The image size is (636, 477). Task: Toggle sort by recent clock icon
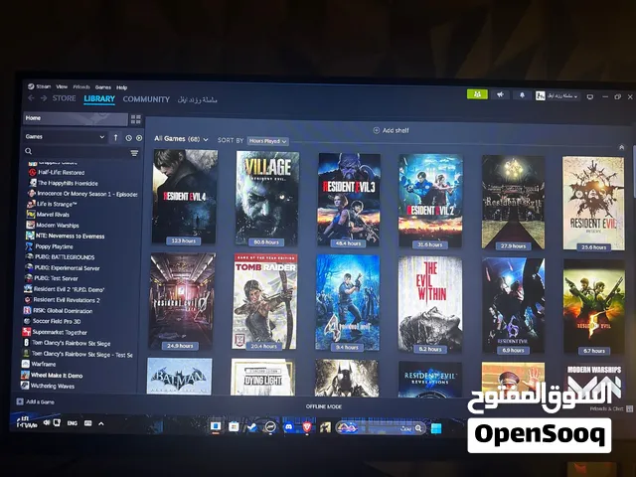pos(128,138)
